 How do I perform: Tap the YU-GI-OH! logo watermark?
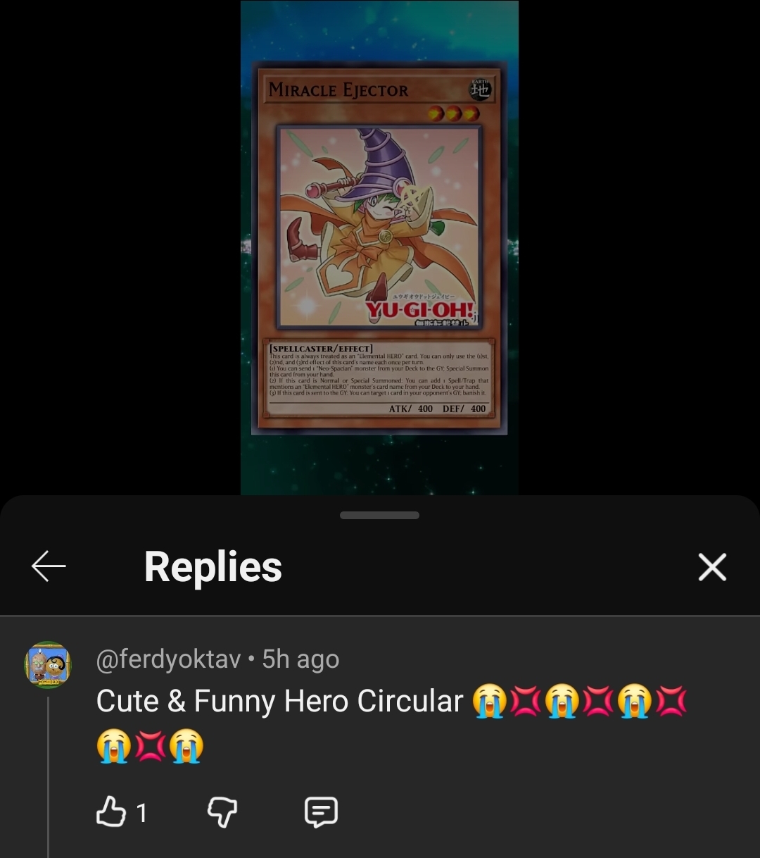tap(420, 310)
